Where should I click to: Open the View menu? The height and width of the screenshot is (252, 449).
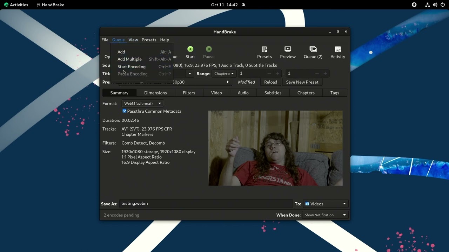tap(133, 40)
